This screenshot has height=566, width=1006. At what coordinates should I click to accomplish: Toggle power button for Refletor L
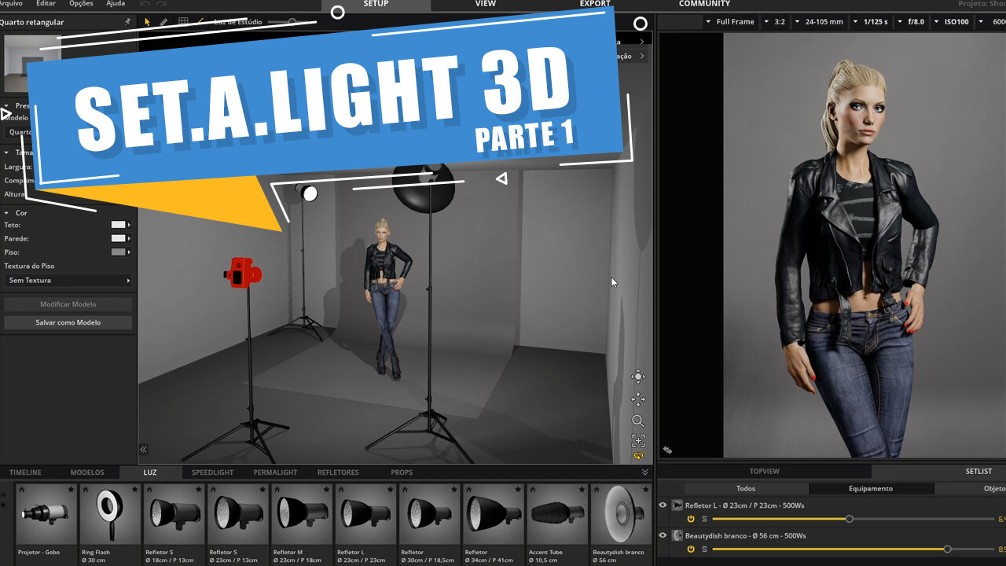coord(691,519)
